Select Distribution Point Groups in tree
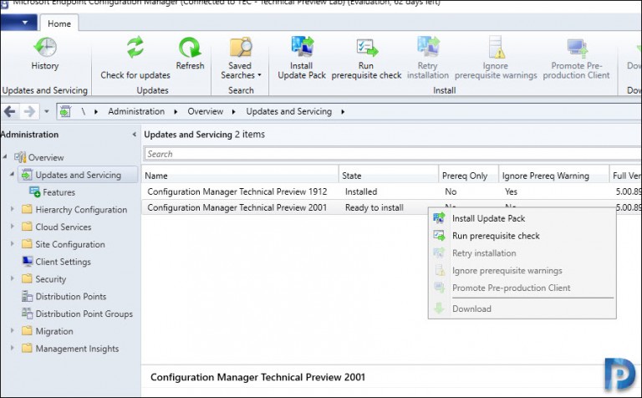This screenshot has height=398, width=642. [84, 314]
